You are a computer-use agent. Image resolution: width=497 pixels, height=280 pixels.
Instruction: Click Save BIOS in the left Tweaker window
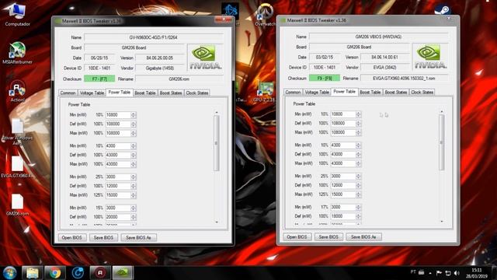point(103,237)
